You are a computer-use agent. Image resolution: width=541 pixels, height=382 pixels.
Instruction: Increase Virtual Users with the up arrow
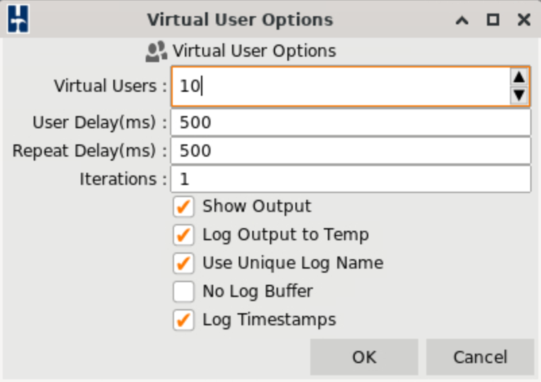518,77
